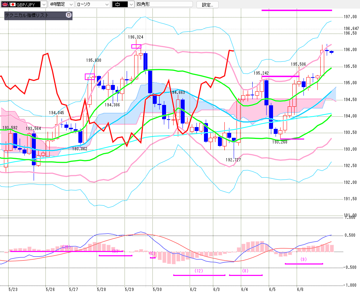Click the 5/29 date axis label
The width and height of the screenshot is (360, 292).
point(129,289)
